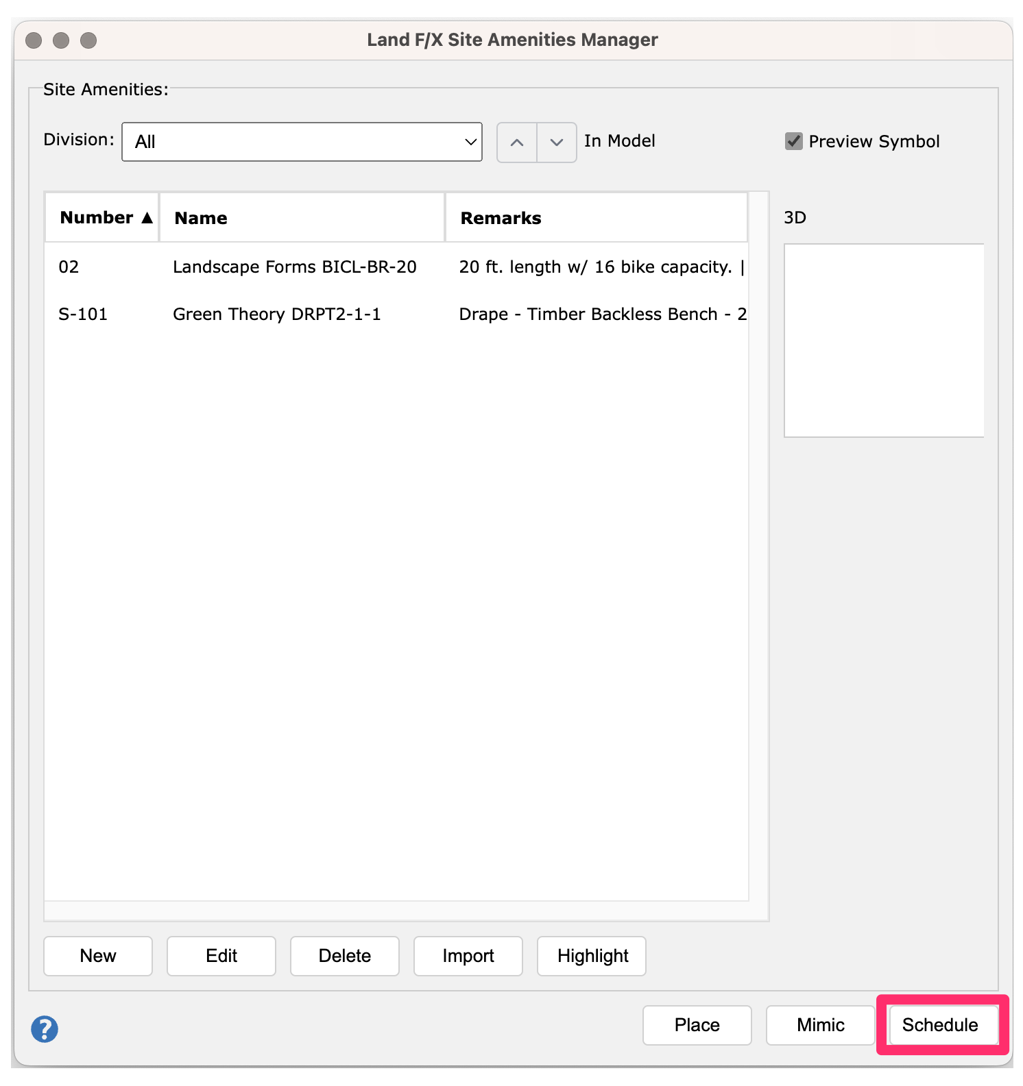This screenshot has height=1086, width=1023.
Task: Move selected amenity down with the down arrow
Action: pyautogui.click(x=557, y=143)
